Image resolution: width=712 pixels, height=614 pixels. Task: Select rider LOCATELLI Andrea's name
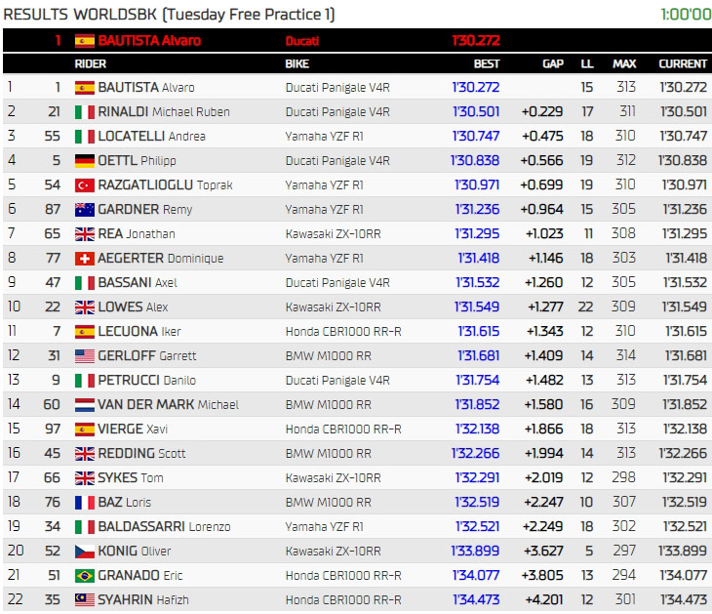pos(151,137)
